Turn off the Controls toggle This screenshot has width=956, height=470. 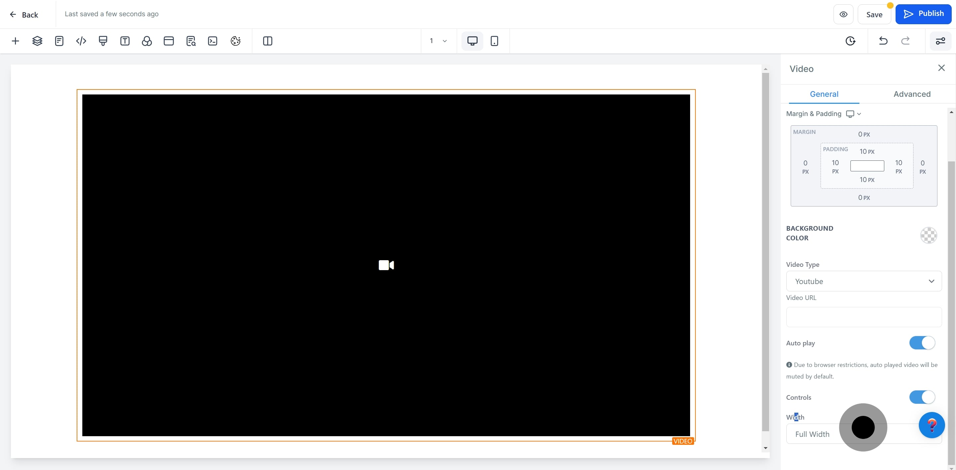(922, 397)
